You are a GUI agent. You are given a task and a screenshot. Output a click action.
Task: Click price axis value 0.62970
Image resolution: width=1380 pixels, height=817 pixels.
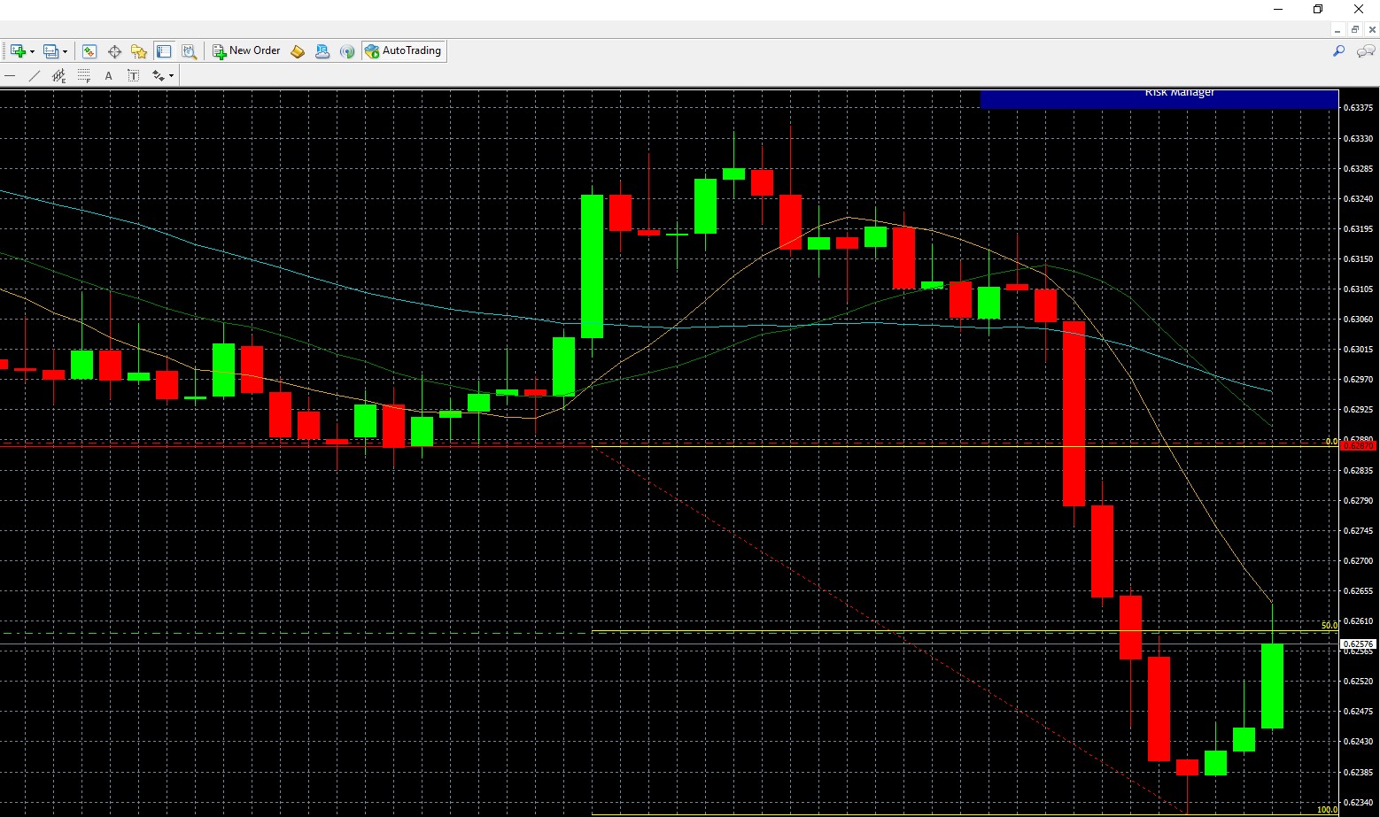[1359, 380]
